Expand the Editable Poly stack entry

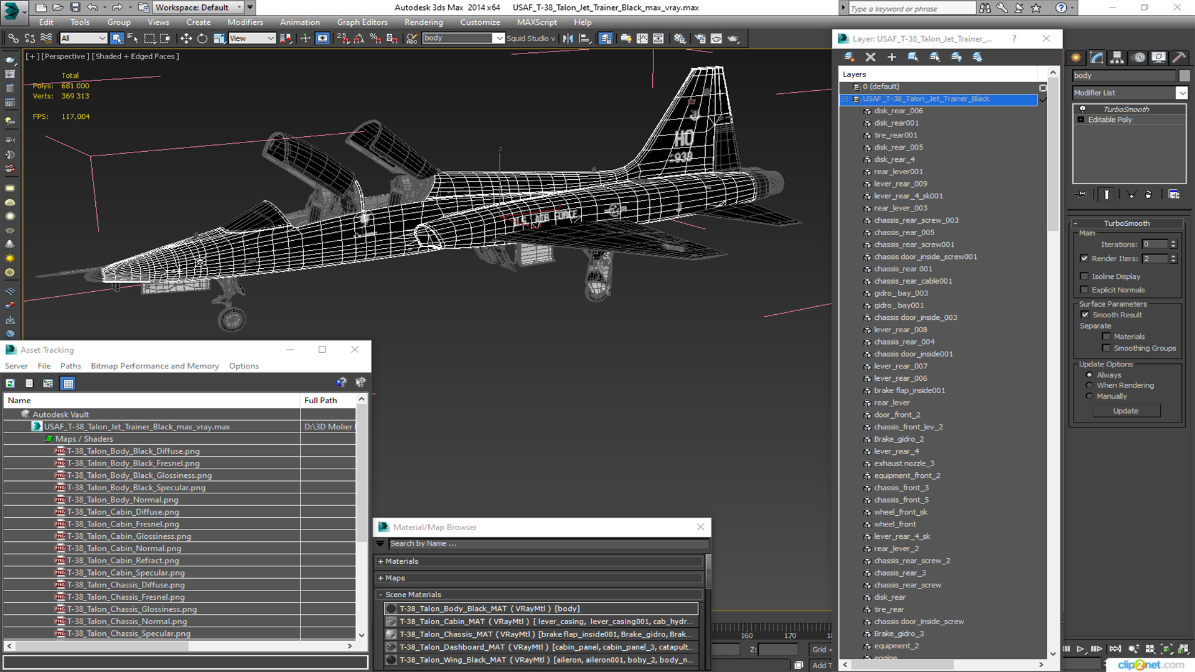tap(1081, 119)
